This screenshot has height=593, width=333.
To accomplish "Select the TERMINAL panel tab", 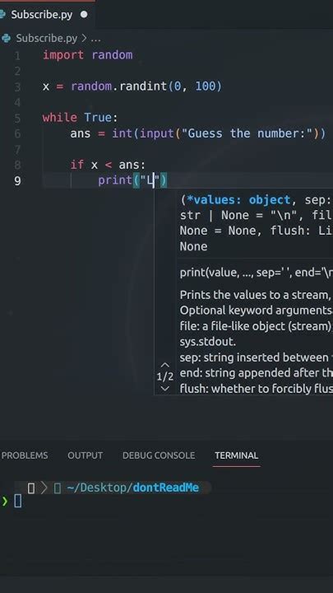I will point(236,455).
